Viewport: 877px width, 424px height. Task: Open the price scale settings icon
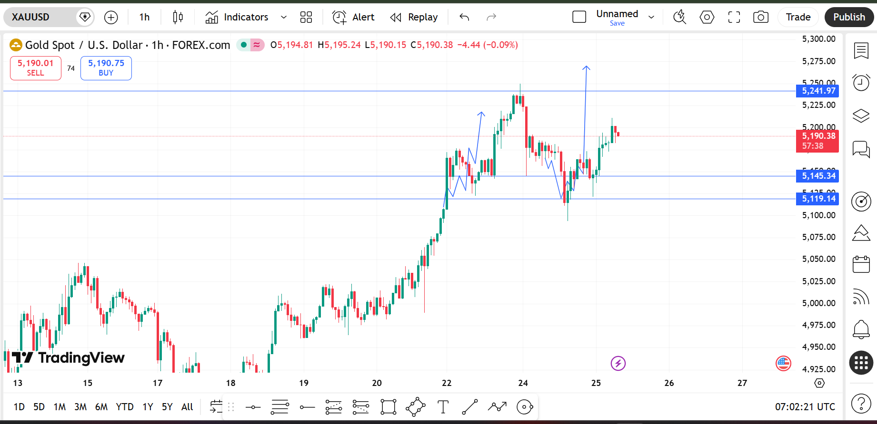click(819, 383)
